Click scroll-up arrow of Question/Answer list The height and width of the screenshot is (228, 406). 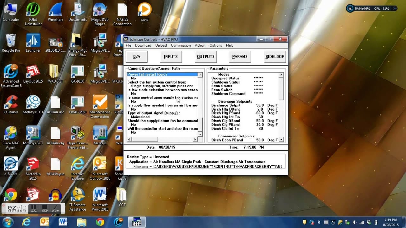coord(200,75)
